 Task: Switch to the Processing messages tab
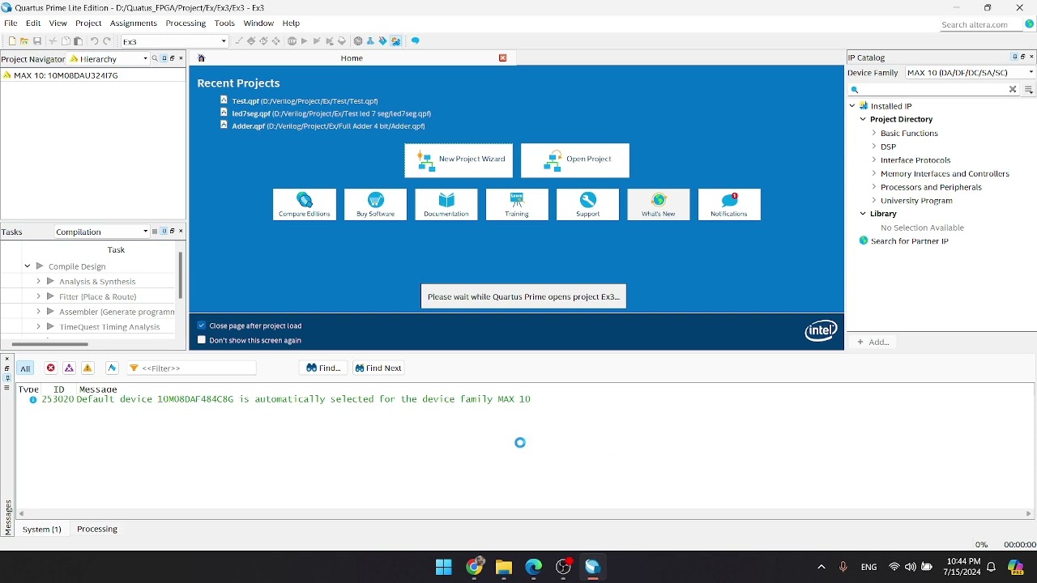(97, 529)
